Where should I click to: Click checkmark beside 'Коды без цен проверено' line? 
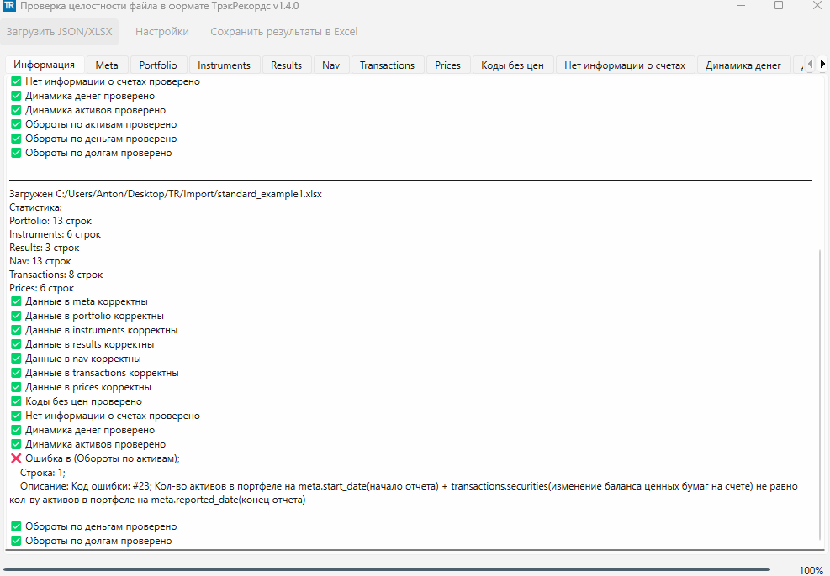[16, 401]
